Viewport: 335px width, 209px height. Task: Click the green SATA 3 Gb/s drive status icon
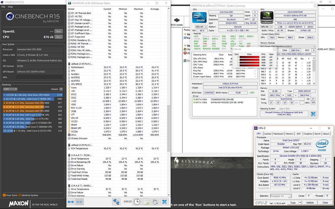tap(194, 103)
